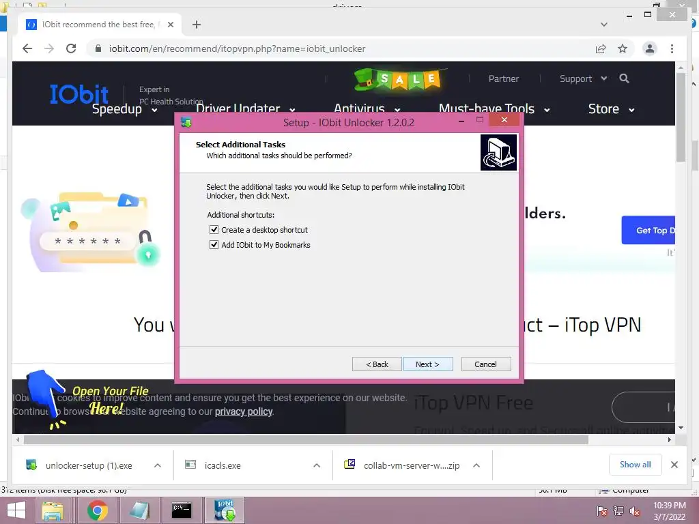Click the password folder illustration
699x524 pixels.
click(91, 231)
